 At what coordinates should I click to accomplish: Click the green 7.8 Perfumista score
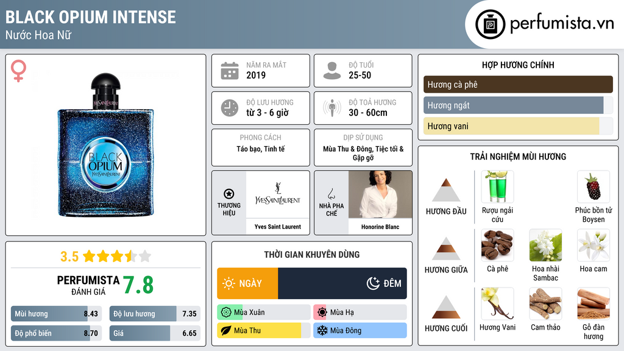click(138, 285)
